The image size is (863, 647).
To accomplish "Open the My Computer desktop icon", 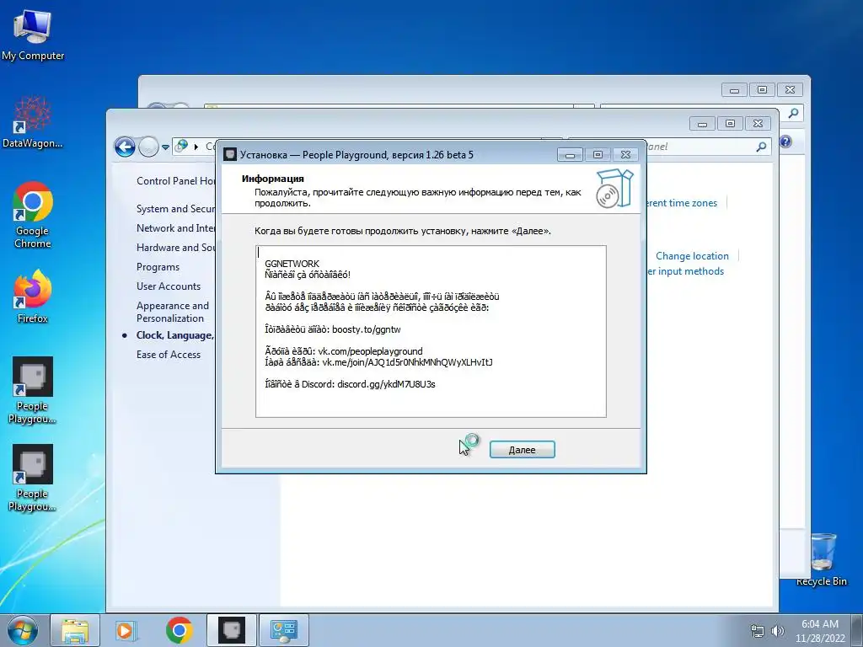I will (x=33, y=35).
